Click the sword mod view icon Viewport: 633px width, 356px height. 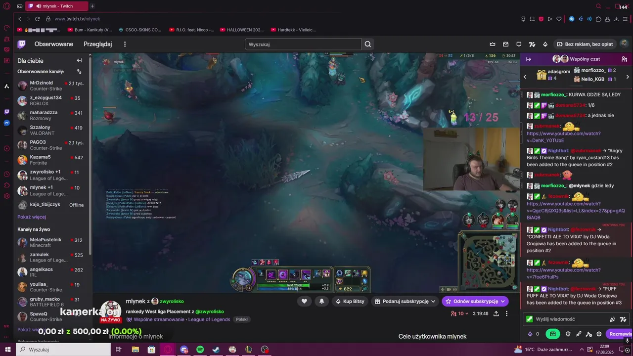click(579, 334)
